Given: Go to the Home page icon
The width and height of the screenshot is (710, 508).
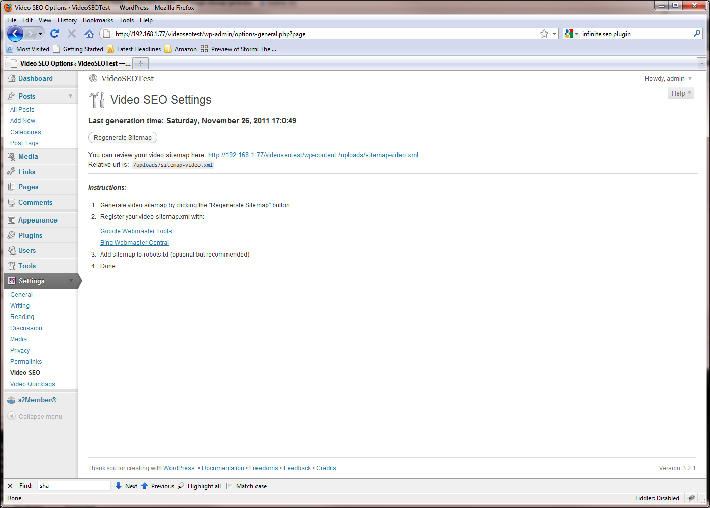Looking at the screenshot, I should (x=89, y=34).
